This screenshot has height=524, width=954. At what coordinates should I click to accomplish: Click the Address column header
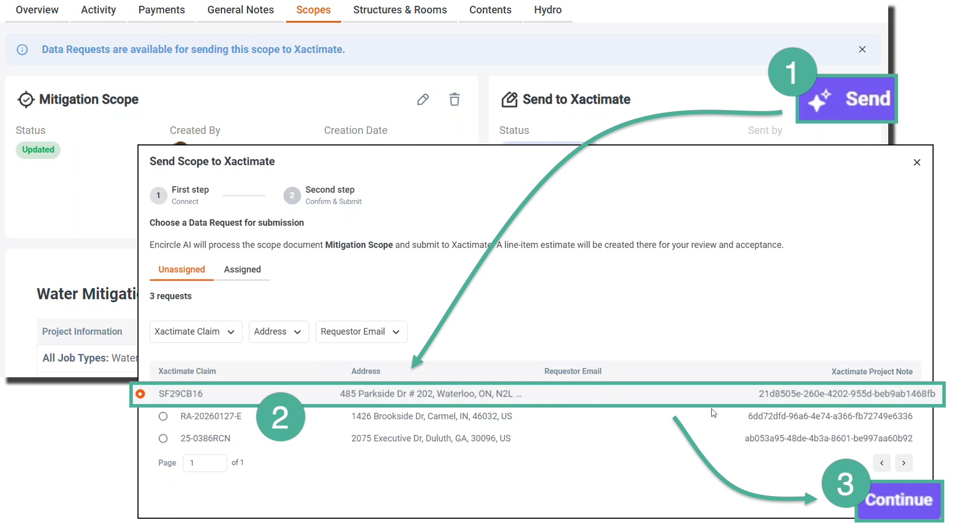click(366, 371)
